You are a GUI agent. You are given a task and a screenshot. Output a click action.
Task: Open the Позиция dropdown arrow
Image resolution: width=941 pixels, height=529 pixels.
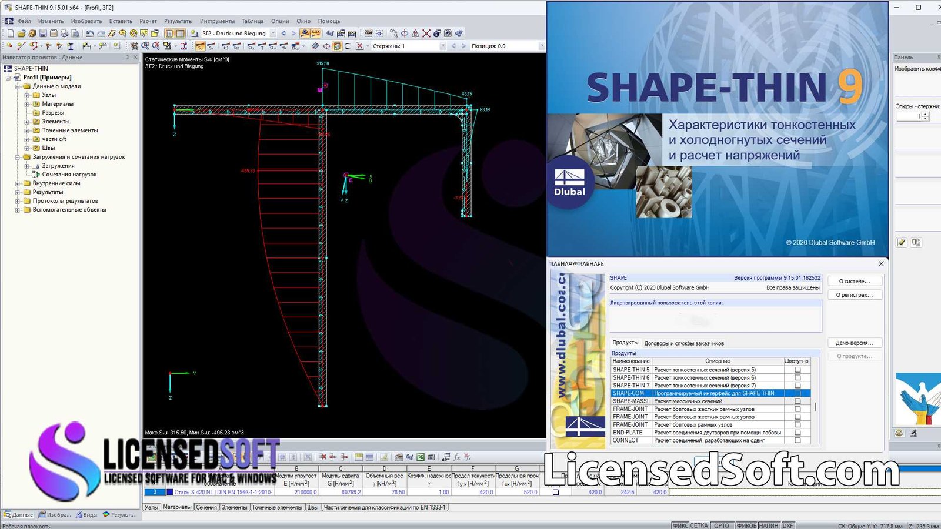542,46
